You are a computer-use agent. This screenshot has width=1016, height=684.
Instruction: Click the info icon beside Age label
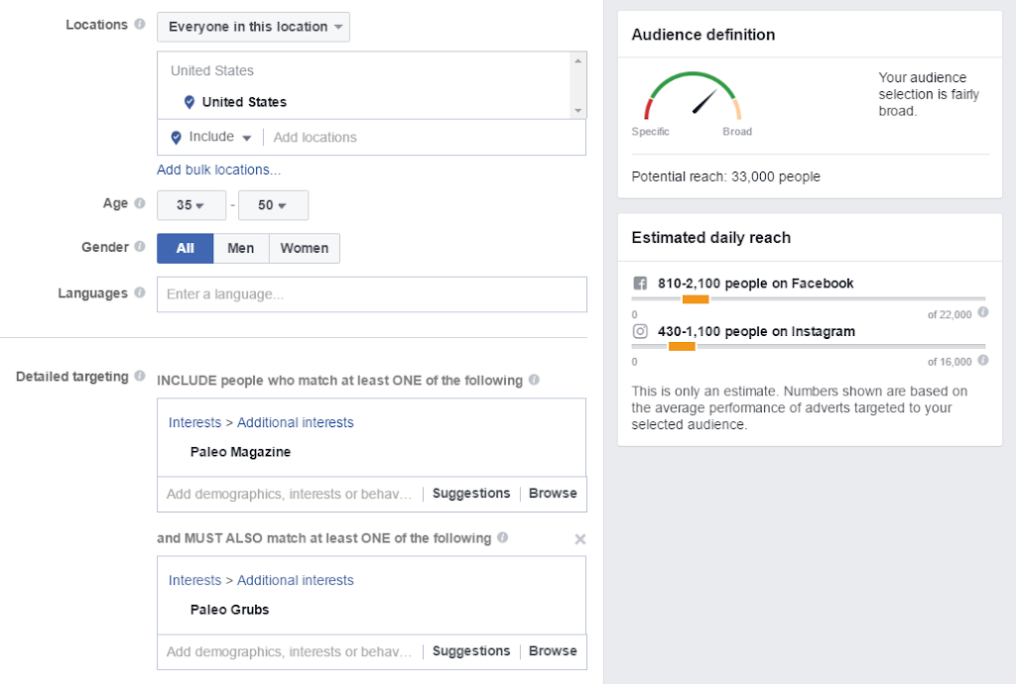[139, 203]
